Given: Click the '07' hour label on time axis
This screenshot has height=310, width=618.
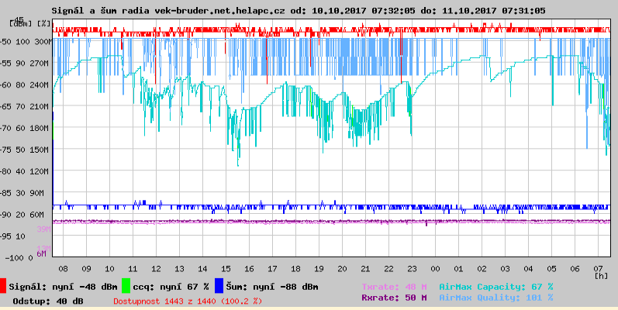Looking at the screenshot, I should pyautogui.click(x=598, y=269).
